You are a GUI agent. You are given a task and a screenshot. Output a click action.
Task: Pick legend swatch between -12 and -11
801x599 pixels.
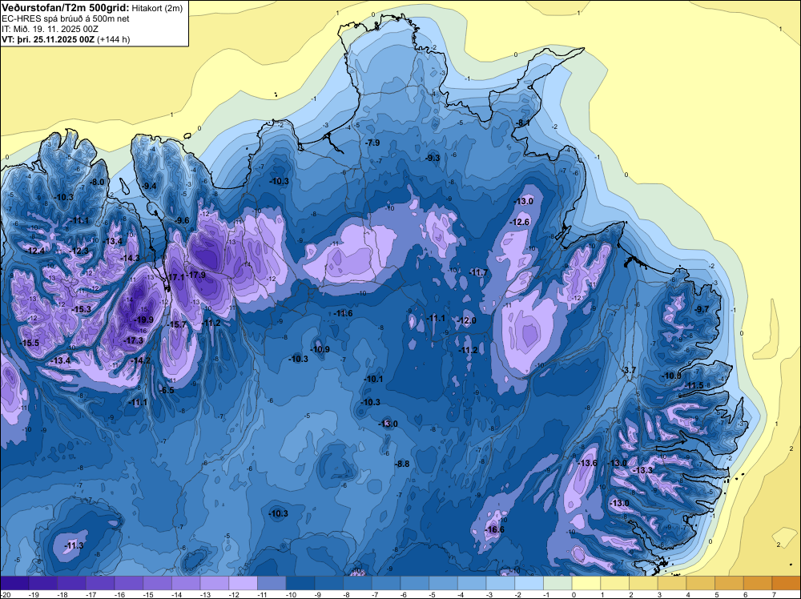[x=244, y=583]
